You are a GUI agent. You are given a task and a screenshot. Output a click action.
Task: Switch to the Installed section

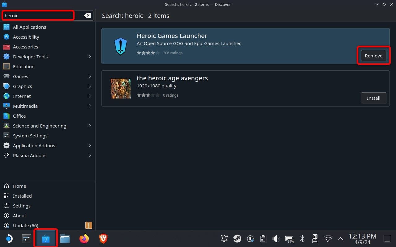22,196
